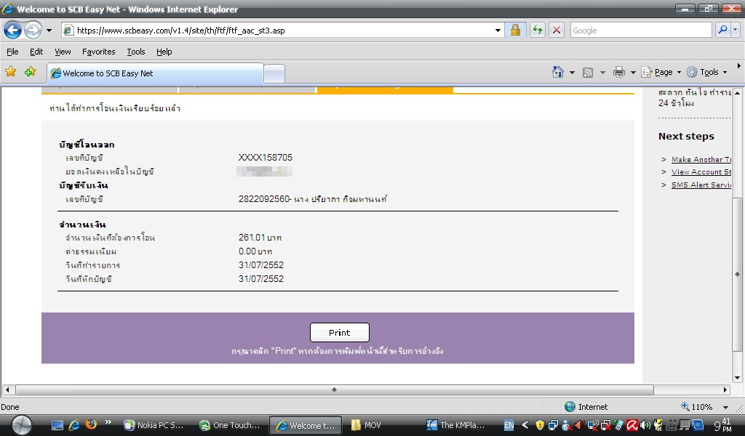
Task: Click the RSS feeds icon
Action: [x=588, y=73]
